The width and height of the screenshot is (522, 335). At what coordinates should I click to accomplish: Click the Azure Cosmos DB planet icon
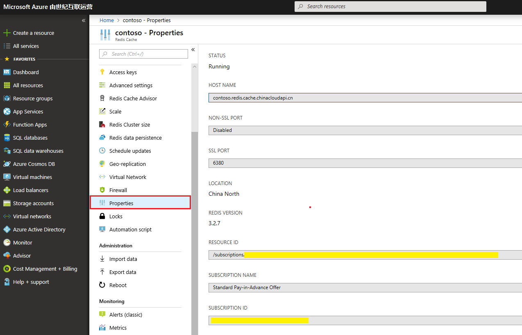7,164
